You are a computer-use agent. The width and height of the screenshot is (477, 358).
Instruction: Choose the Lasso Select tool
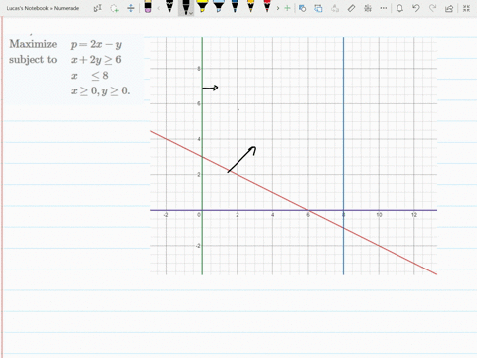click(x=114, y=8)
